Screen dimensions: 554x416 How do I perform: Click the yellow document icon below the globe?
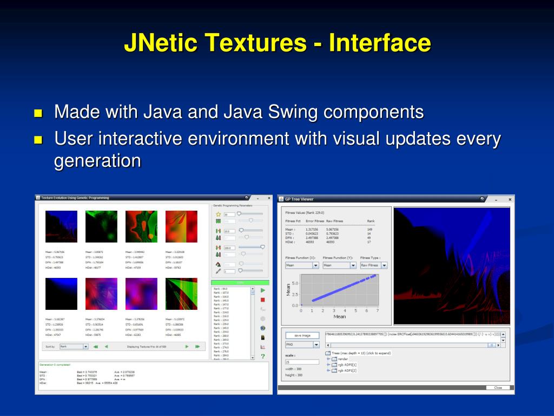pos(262,338)
